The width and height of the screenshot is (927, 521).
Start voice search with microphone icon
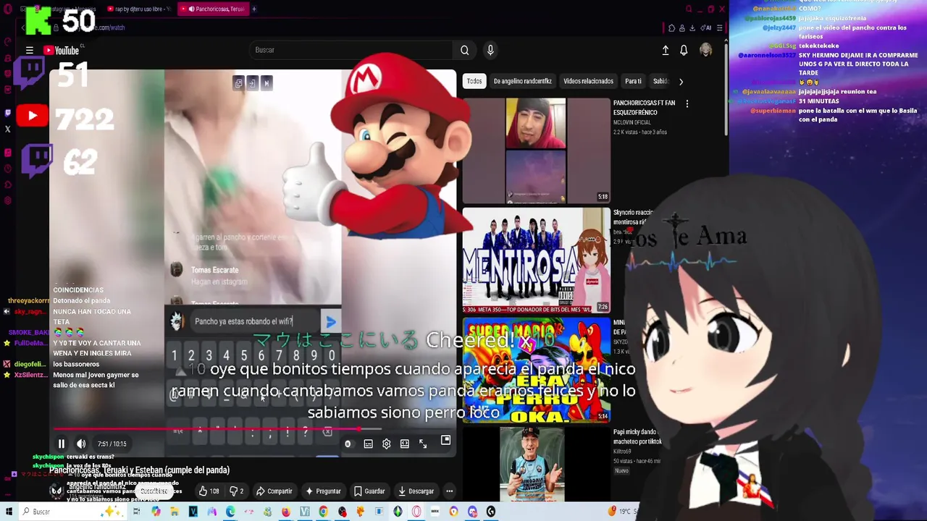click(490, 50)
